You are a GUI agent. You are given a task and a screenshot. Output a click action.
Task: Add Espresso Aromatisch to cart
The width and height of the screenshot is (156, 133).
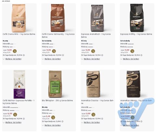pyautogui.click(x=93, y=51)
